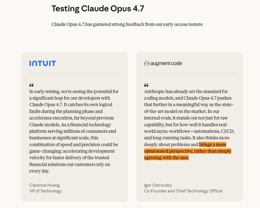Click the highlighted "agreeing with the user" text

pyautogui.click(x=166, y=158)
